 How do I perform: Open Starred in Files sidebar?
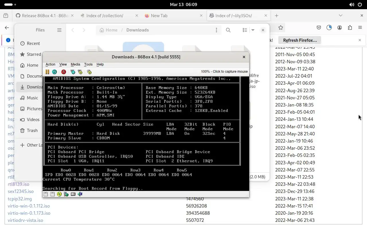(x=30, y=54)
